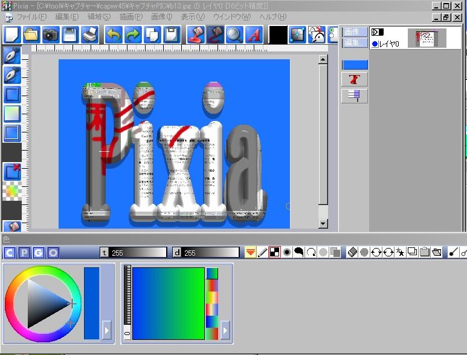Open the 領域(S) menu
The height and width of the screenshot is (355, 467).
(x=99, y=17)
